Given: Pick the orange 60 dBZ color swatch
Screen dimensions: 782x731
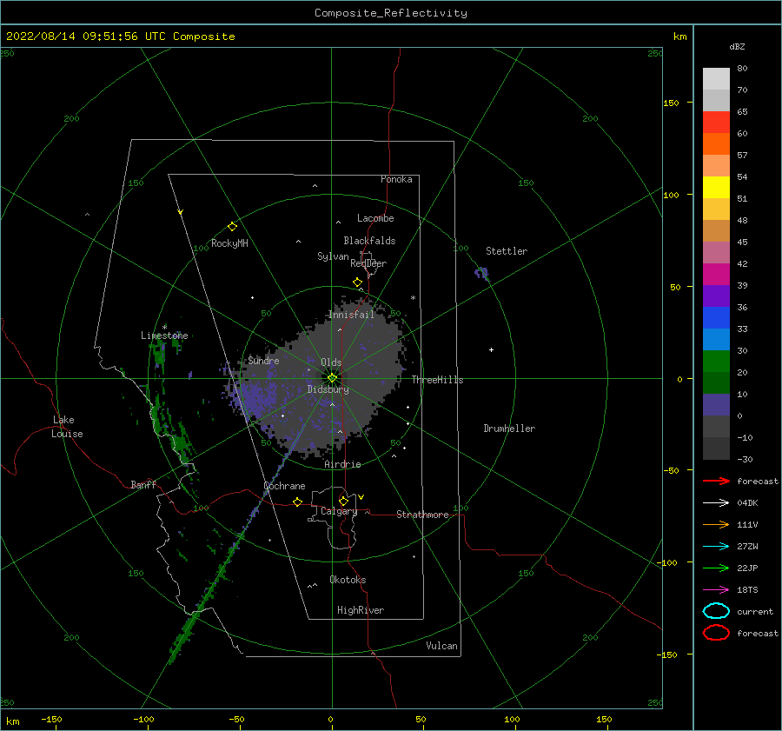Looking at the screenshot, I should point(716,144).
